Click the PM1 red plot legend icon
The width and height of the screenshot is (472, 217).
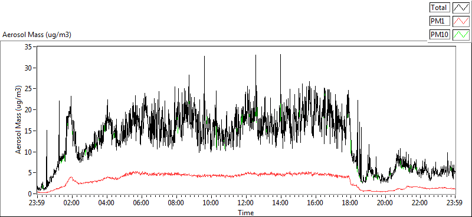click(x=461, y=21)
